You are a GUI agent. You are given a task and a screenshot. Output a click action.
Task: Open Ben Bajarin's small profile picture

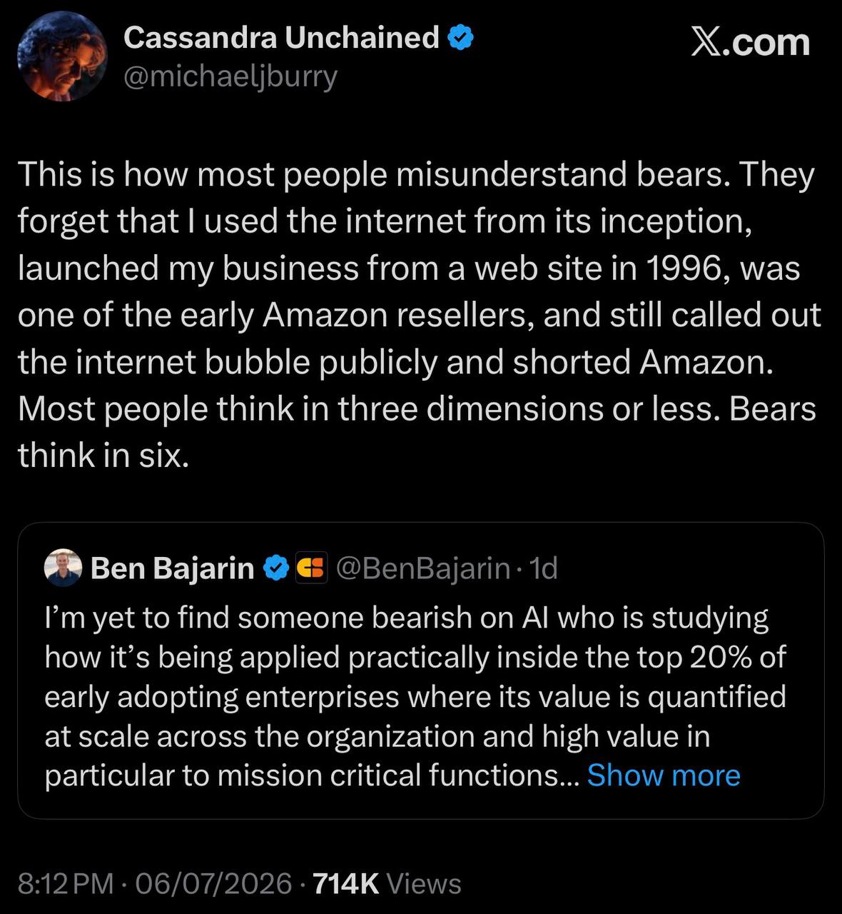tap(64, 568)
